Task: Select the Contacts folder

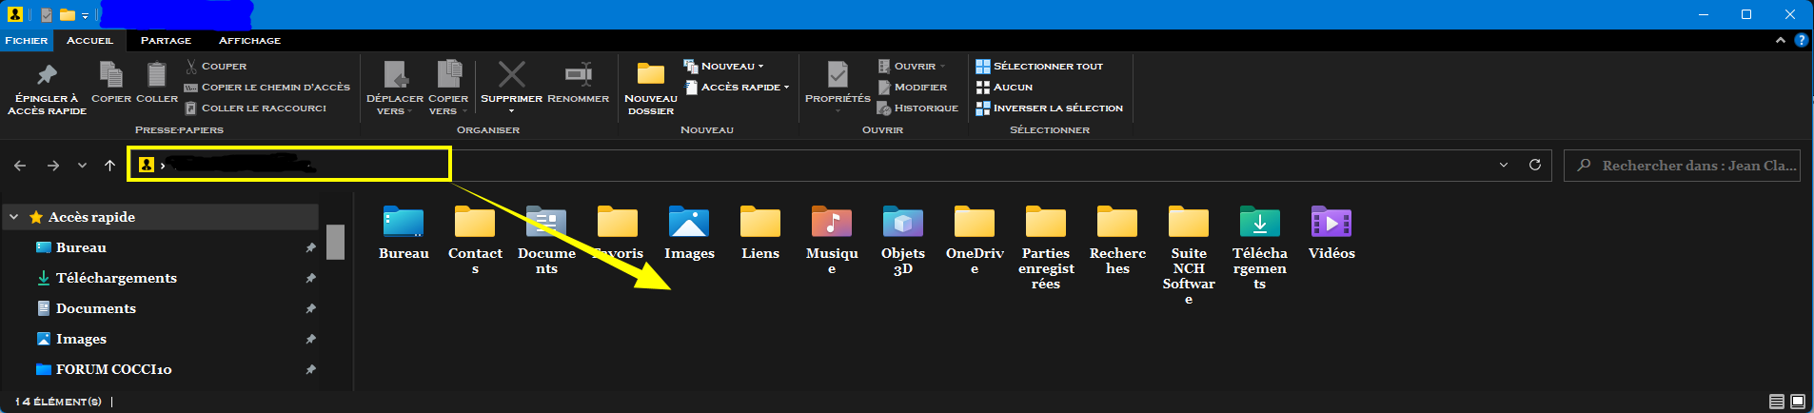Action: coord(475,239)
